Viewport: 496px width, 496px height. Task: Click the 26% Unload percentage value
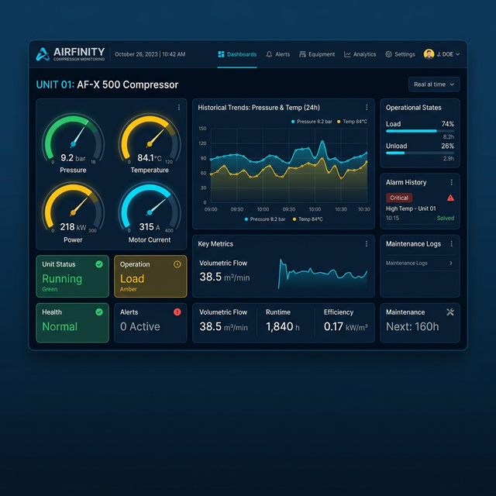(x=448, y=146)
